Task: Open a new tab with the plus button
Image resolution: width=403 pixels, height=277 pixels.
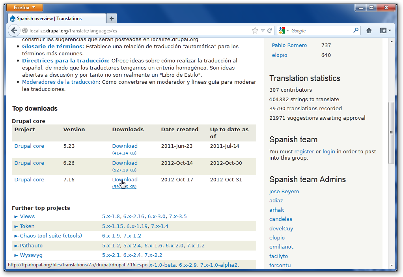Action: (x=111, y=18)
